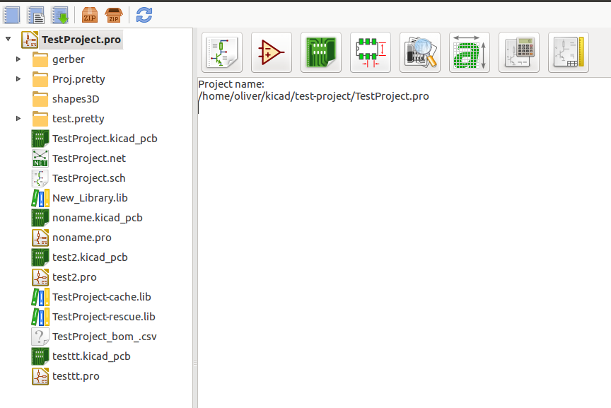Screen dimensions: 611x408
Task: Select TestProject.kicad_pcb file
Action: pyautogui.click(x=105, y=139)
